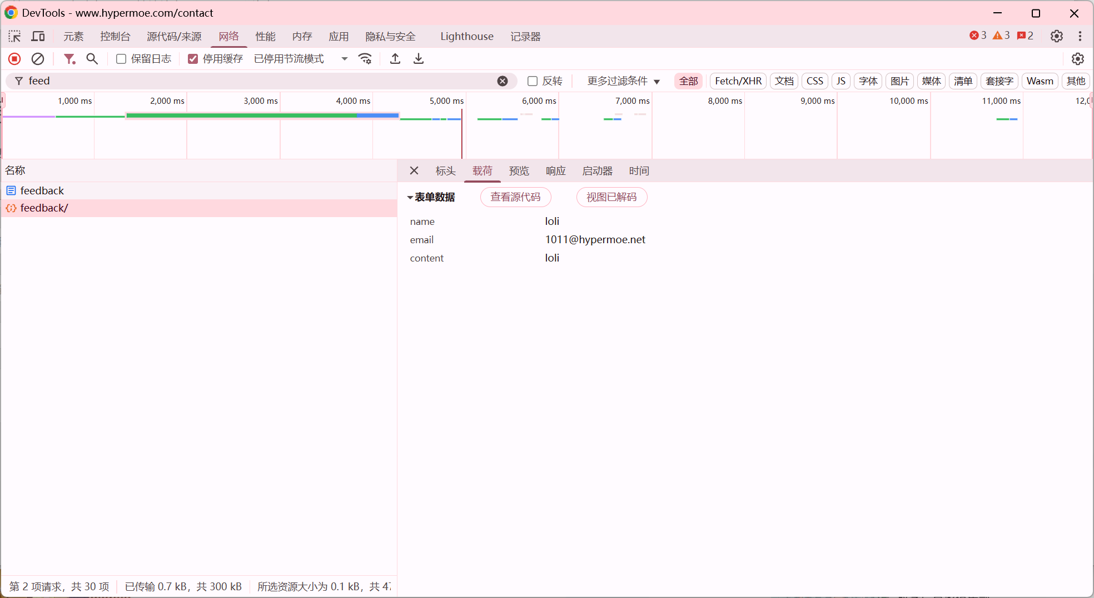Image resolution: width=1094 pixels, height=598 pixels.
Task: Switch to the Performance panel tab
Action: point(265,37)
